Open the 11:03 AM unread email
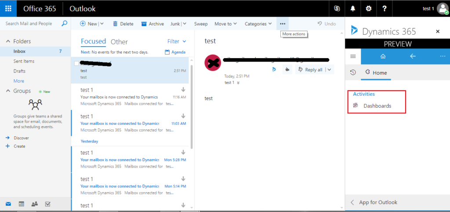The height and width of the screenshot is (212, 450). pos(130,123)
